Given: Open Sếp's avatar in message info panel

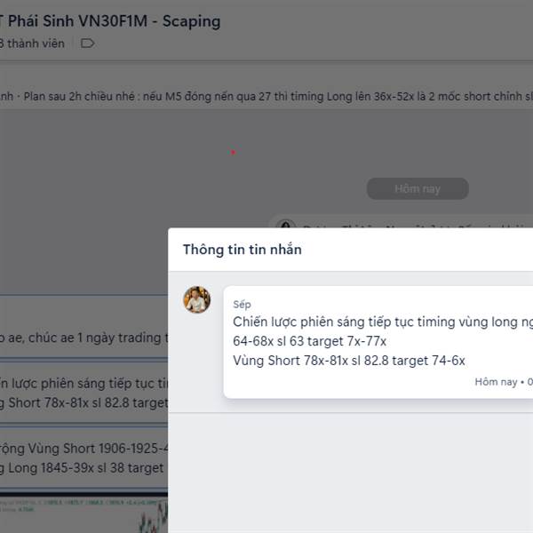Looking at the screenshot, I should (x=197, y=299).
